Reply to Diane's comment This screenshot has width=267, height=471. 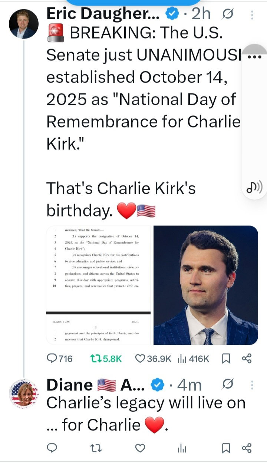(52, 448)
